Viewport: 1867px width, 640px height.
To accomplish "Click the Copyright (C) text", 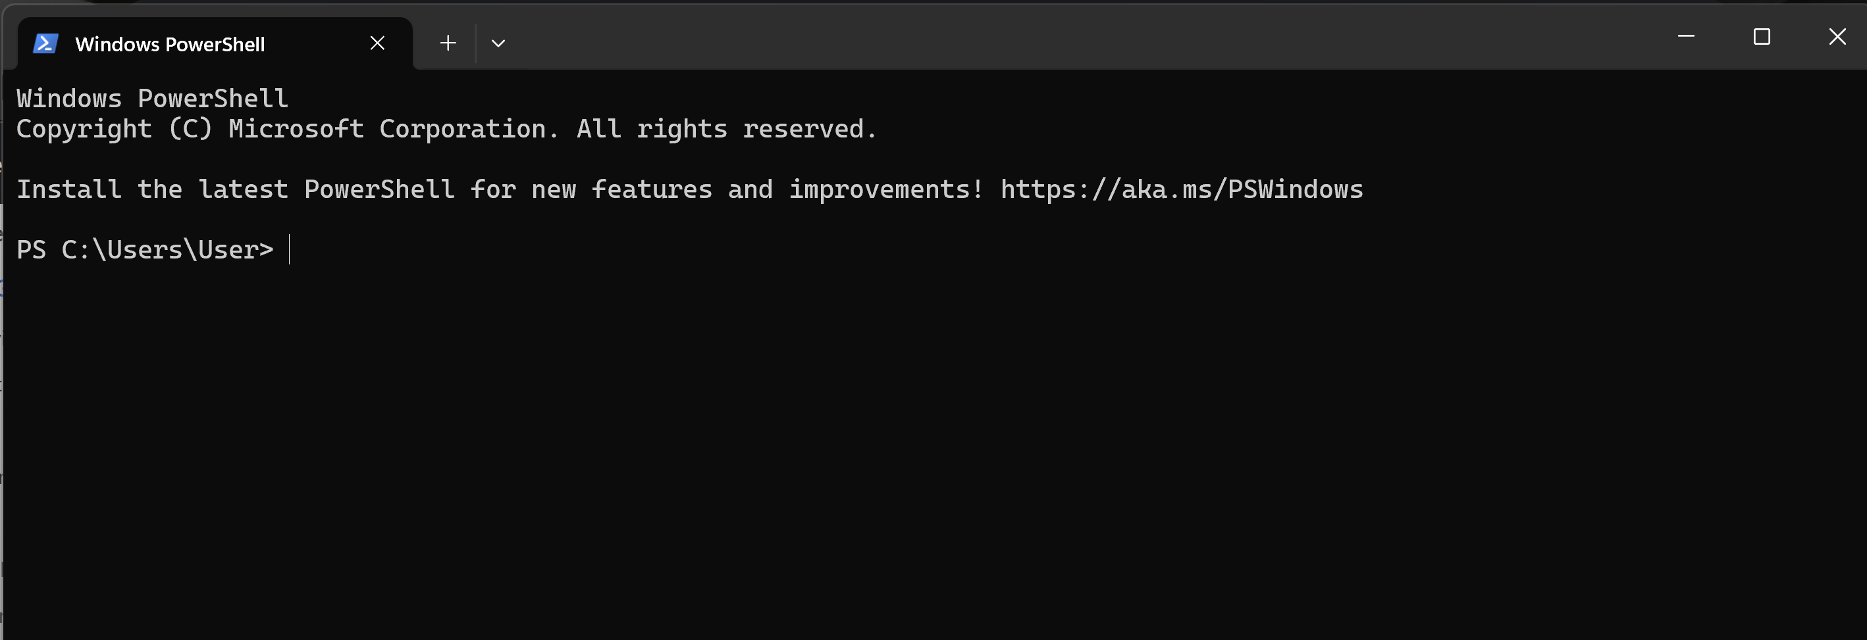I will pos(115,129).
